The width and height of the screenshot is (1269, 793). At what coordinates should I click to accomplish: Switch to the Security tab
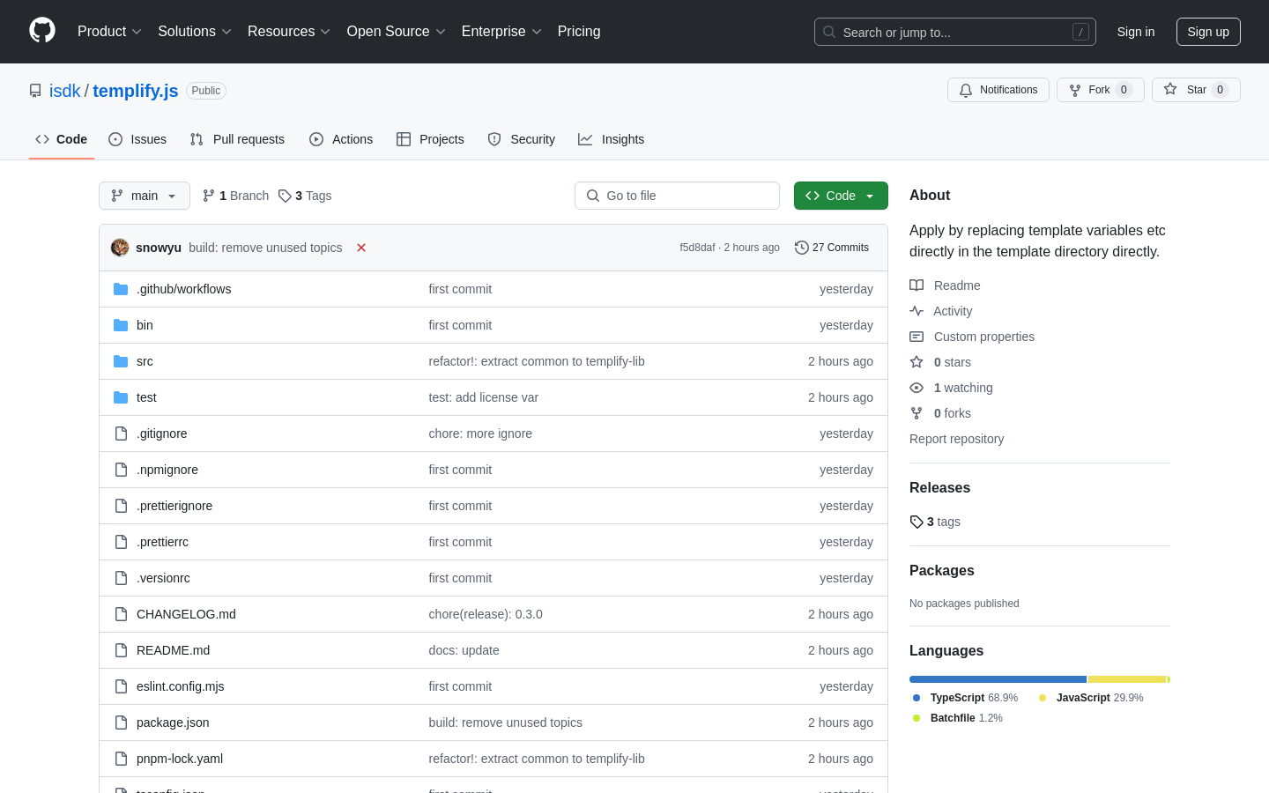pyautogui.click(x=522, y=139)
